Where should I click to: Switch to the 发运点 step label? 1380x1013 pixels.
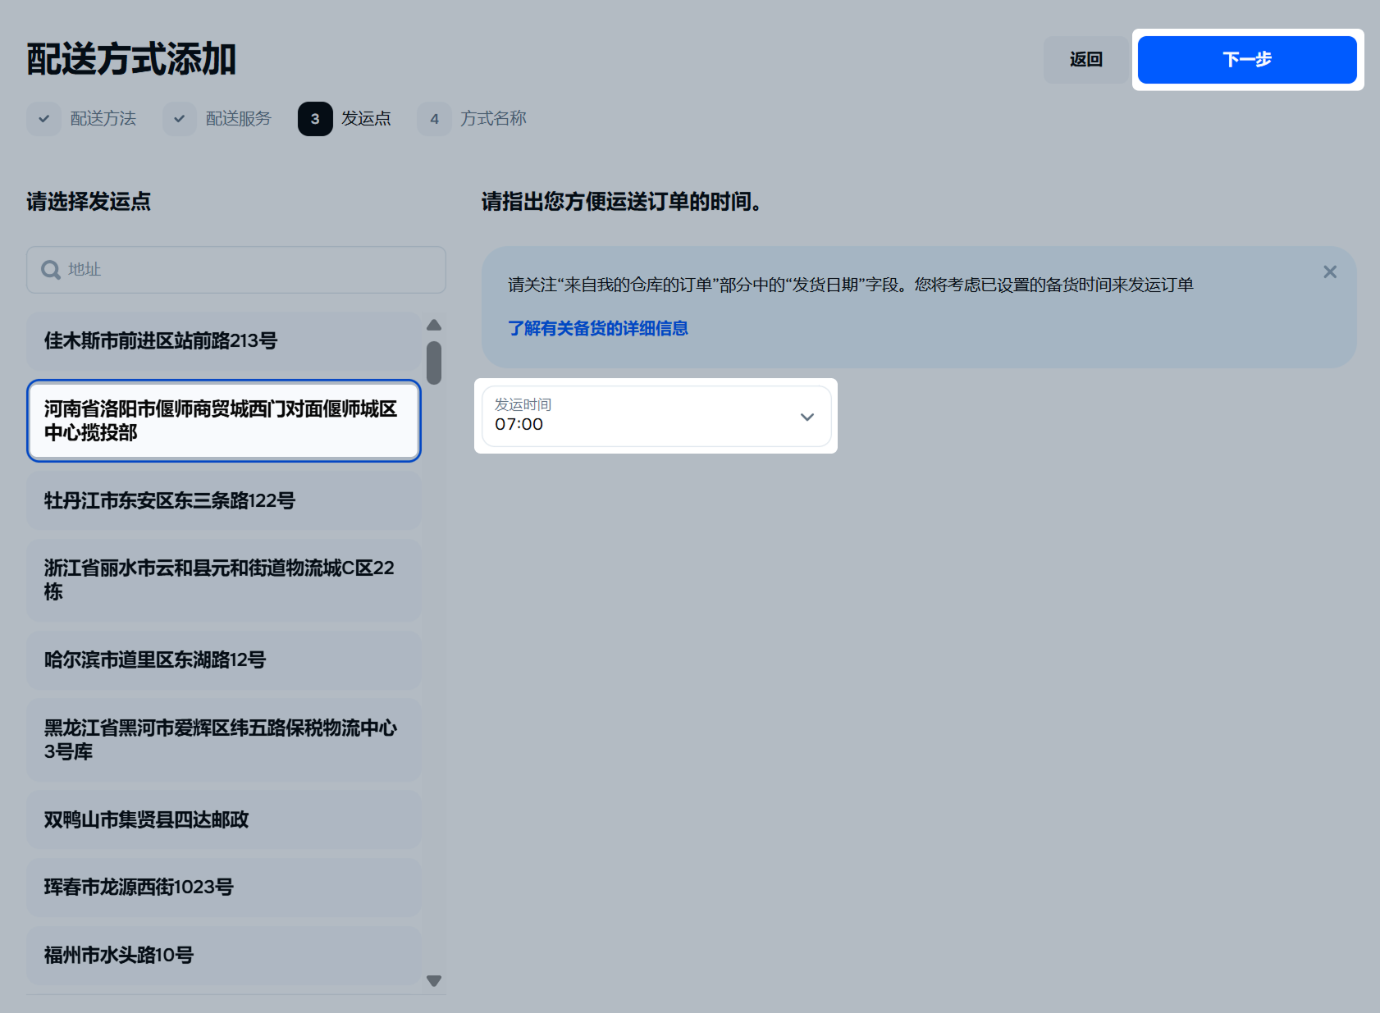click(x=366, y=119)
